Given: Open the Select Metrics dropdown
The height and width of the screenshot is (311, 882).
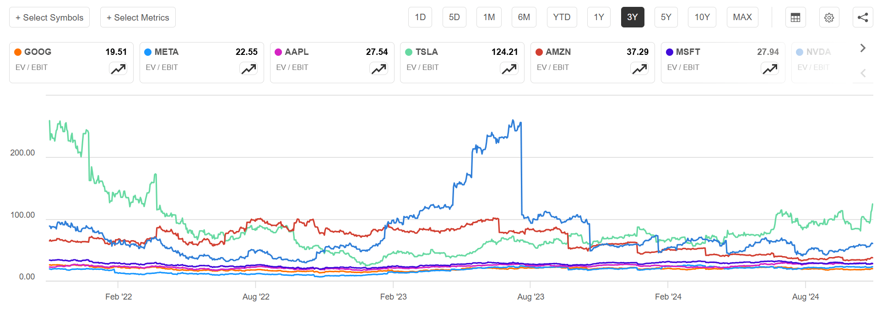Looking at the screenshot, I should [138, 17].
